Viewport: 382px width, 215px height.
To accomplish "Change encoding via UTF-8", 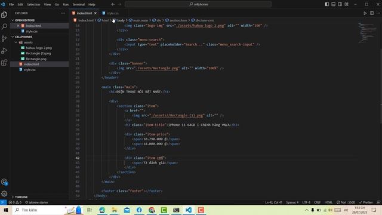I will (306, 202).
